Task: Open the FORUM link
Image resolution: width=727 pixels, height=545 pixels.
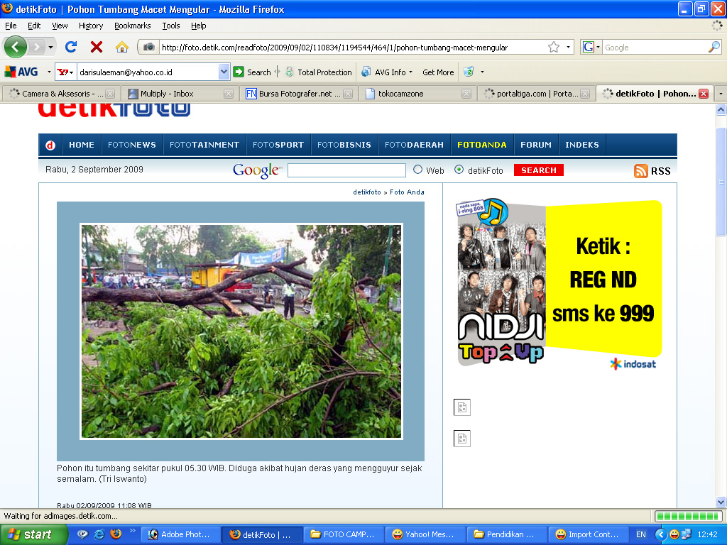Action: pyautogui.click(x=536, y=145)
